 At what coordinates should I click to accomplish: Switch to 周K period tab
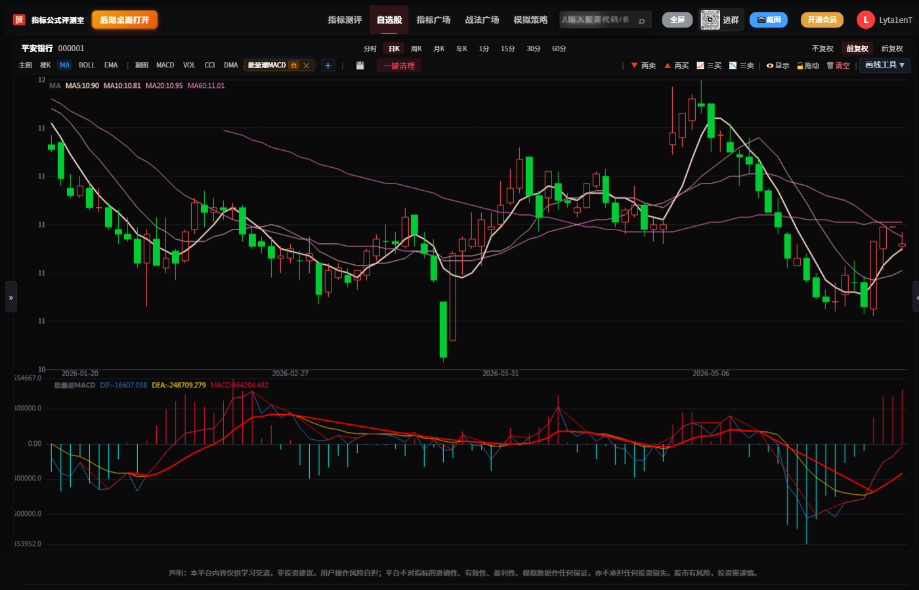pyautogui.click(x=416, y=49)
